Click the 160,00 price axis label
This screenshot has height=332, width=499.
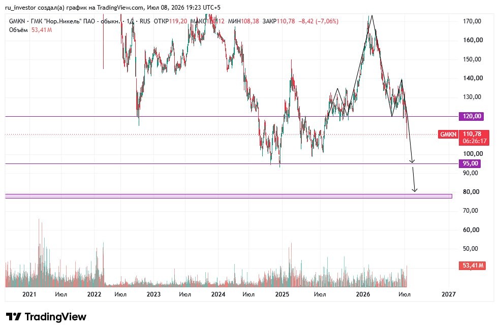[473, 40]
